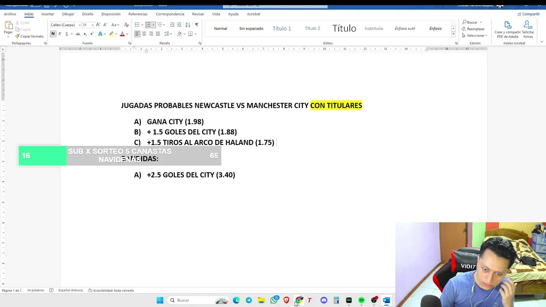Click the Pegar paste icon
This screenshot has height=307, width=546.
[x=8, y=25]
